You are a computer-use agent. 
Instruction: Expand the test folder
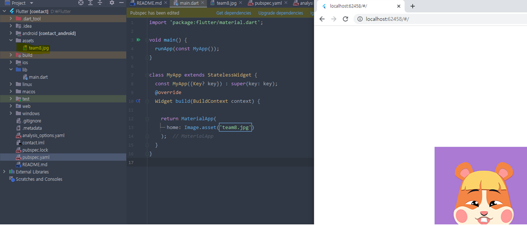pyautogui.click(x=11, y=99)
